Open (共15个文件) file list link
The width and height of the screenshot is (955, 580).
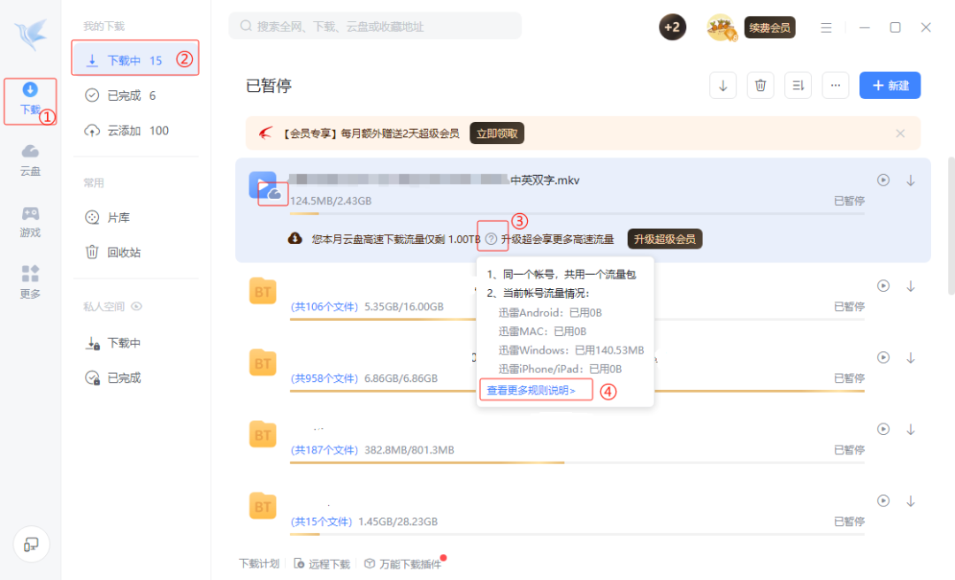click(321, 523)
